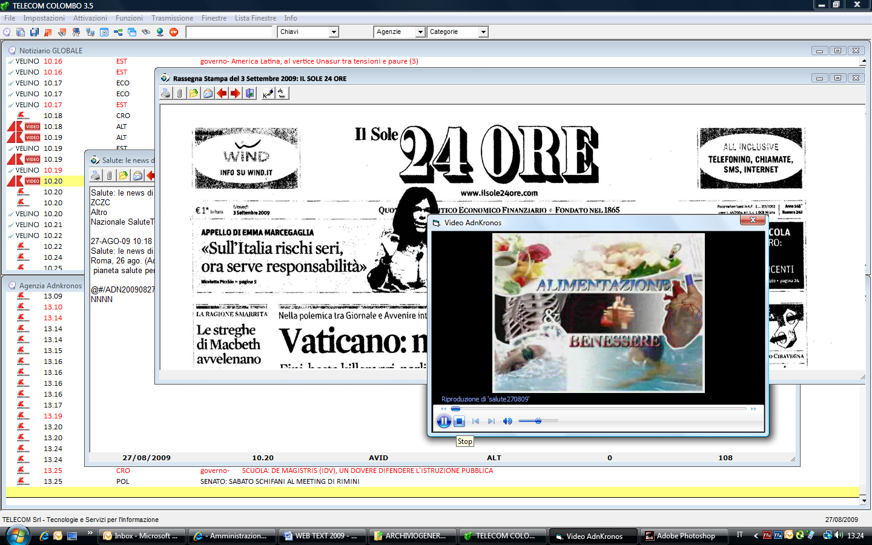The image size is (872, 545).
Task: Stop the AdnKronos video
Action: (459, 421)
